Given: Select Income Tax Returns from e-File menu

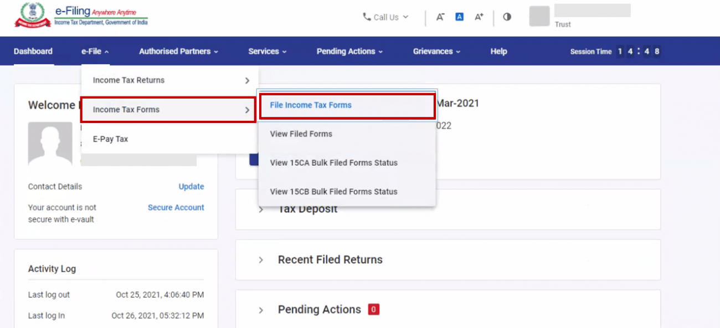Looking at the screenshot, I should (129, 80).
